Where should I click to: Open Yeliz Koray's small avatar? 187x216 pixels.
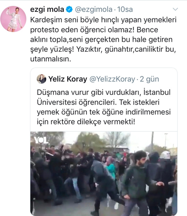pos(41,79)
